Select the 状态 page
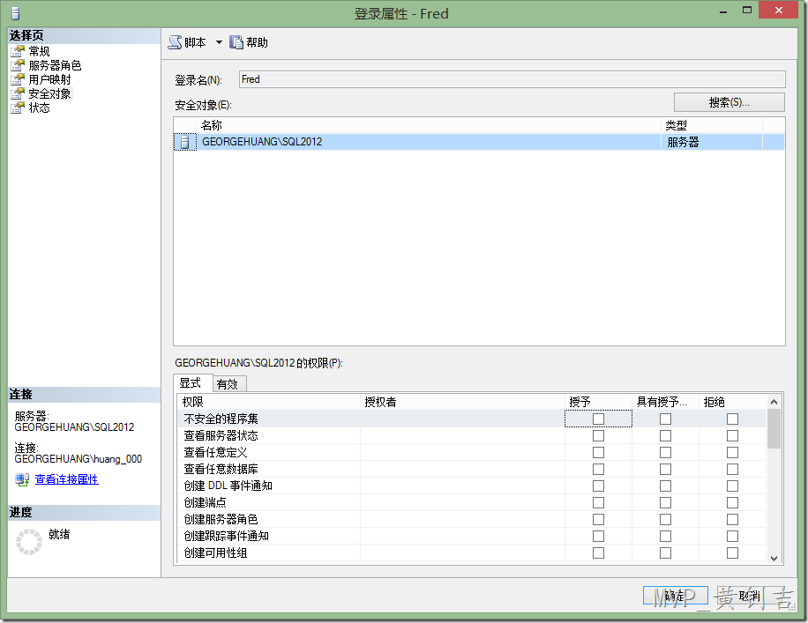The image size is (808, 623). pyautogui.click(x=39, y=108)
